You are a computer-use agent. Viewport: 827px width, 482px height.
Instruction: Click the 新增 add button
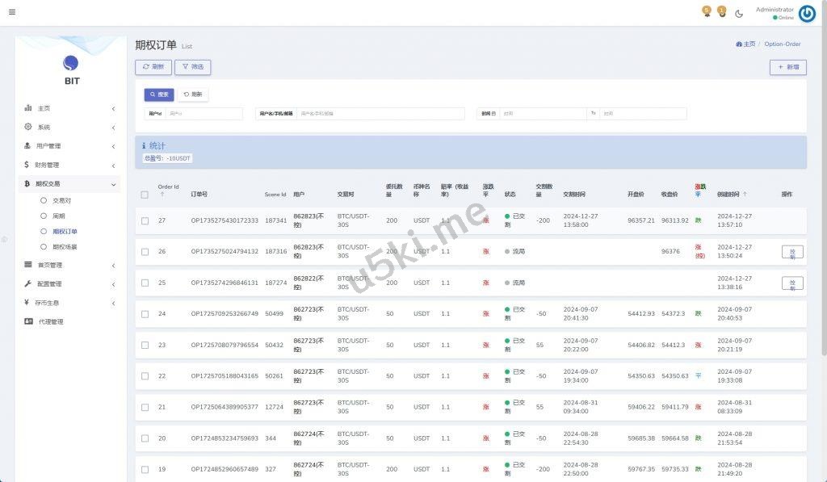(787, 68)
